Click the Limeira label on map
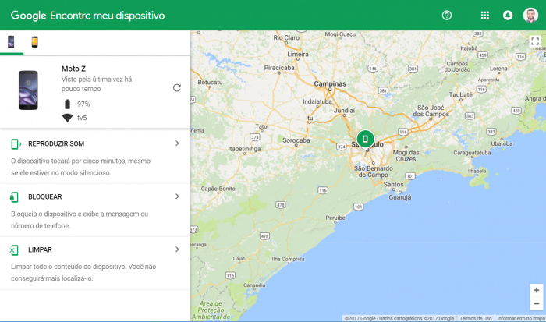Viewport: 546px width, 322px height. pos(298,55)
